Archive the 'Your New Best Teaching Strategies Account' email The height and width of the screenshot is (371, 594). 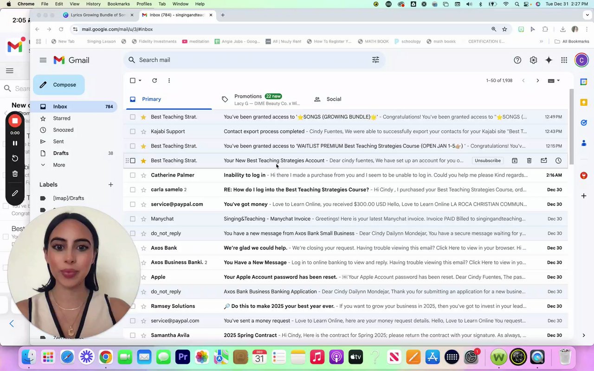click(x=515, y=160)
